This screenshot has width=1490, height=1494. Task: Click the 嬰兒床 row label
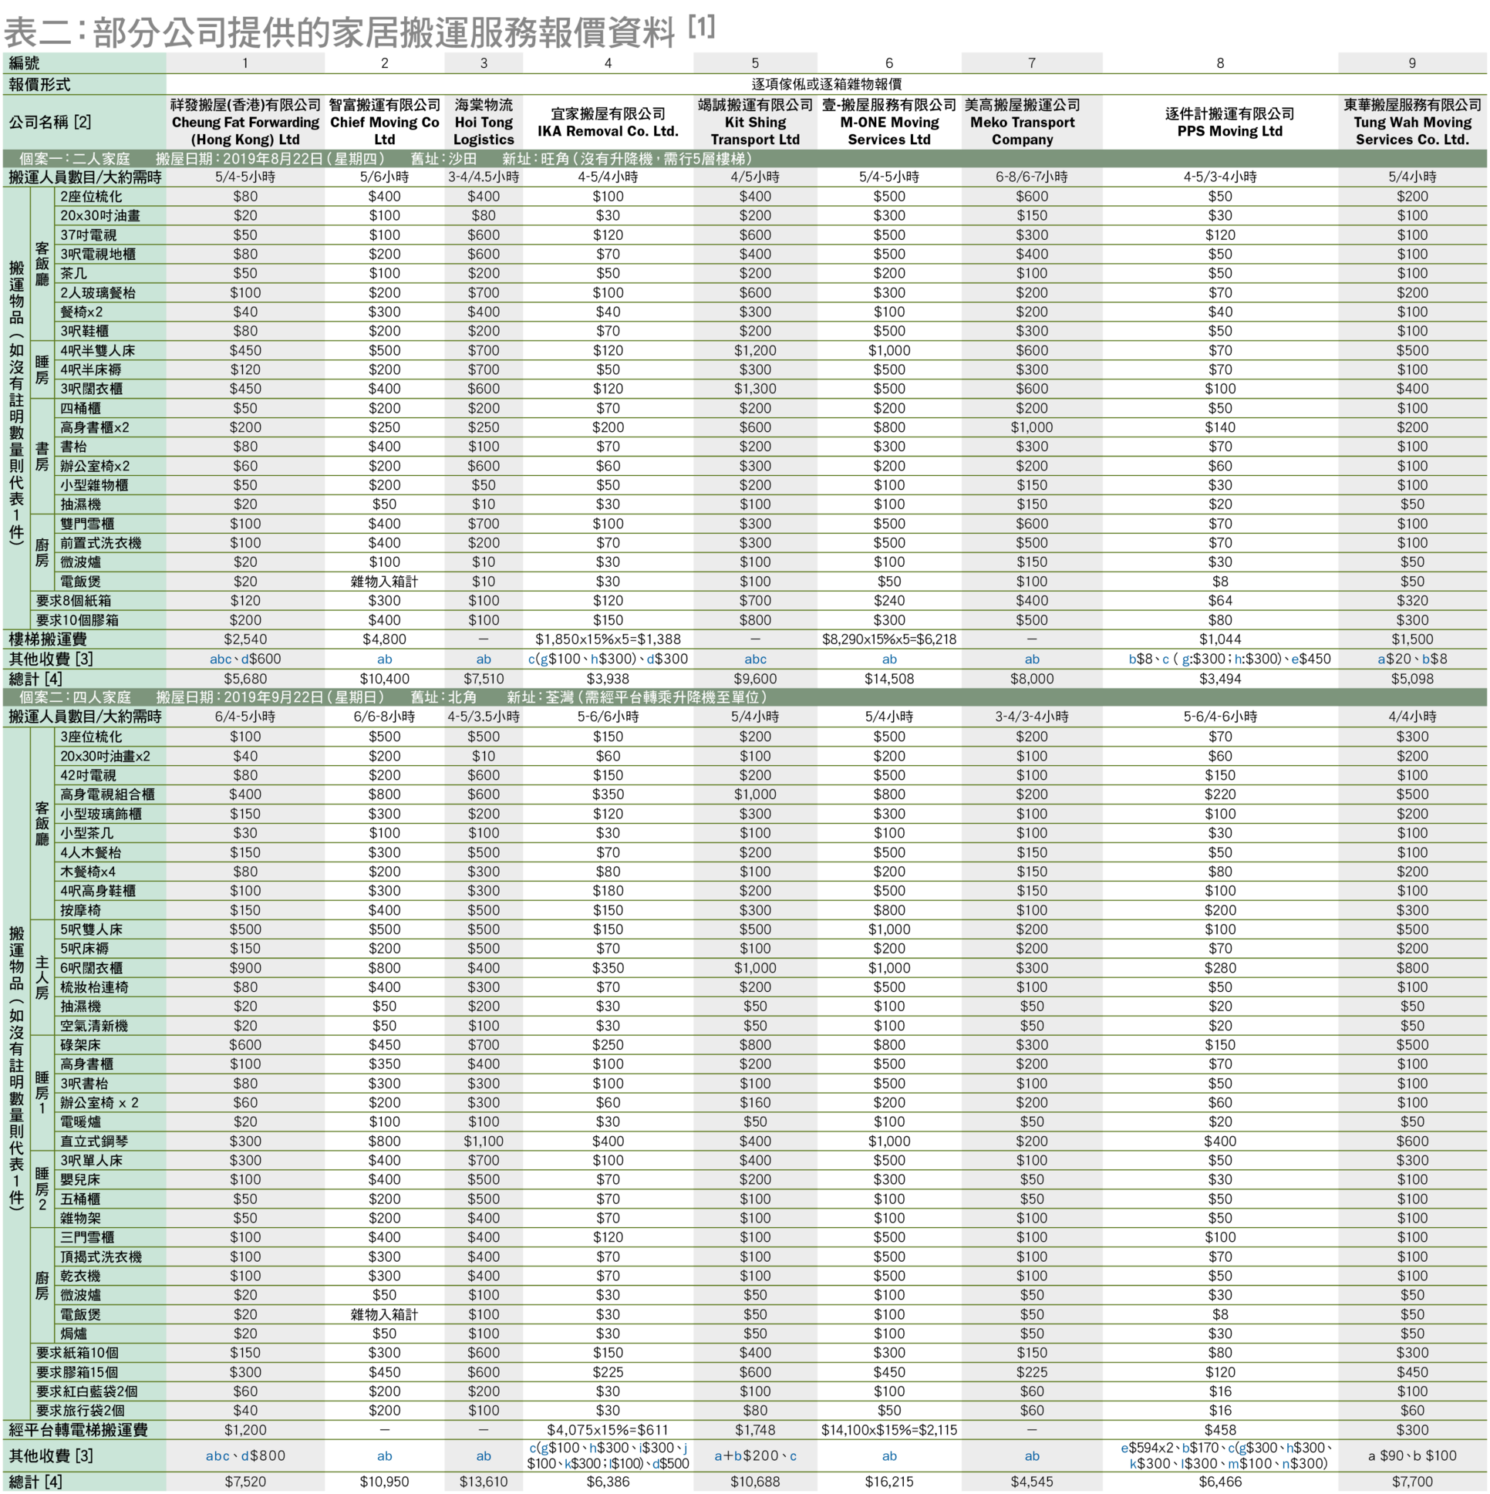(80, 1179)
